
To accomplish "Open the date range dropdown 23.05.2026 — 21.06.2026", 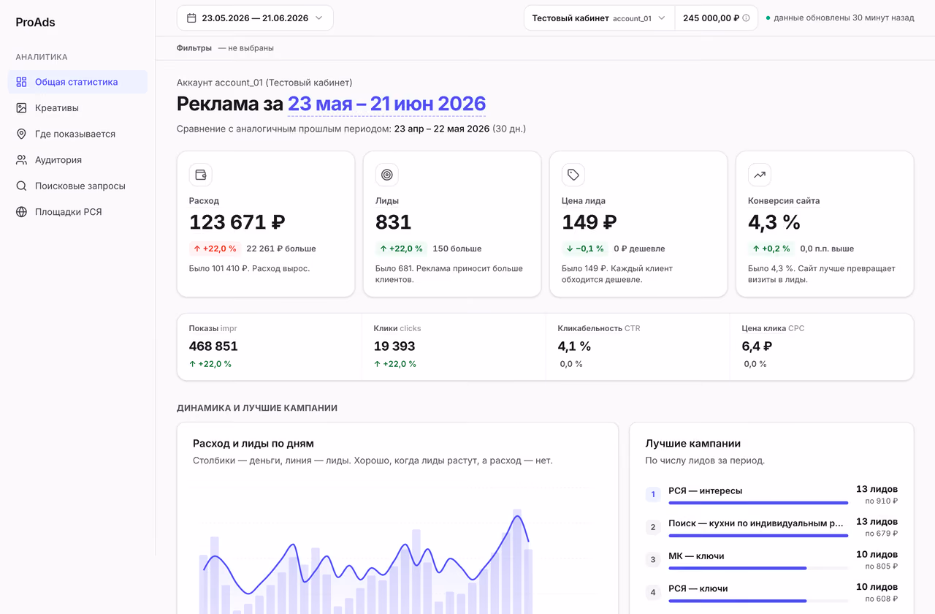I will coord(255,18).
